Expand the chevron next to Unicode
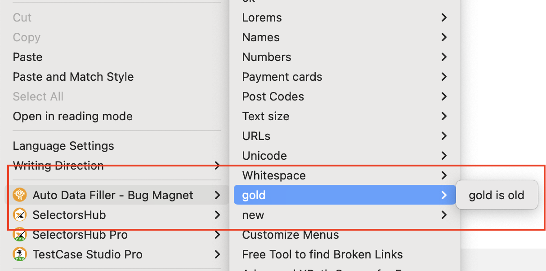This screenshot has width=546, height=271. pos(444,156)
